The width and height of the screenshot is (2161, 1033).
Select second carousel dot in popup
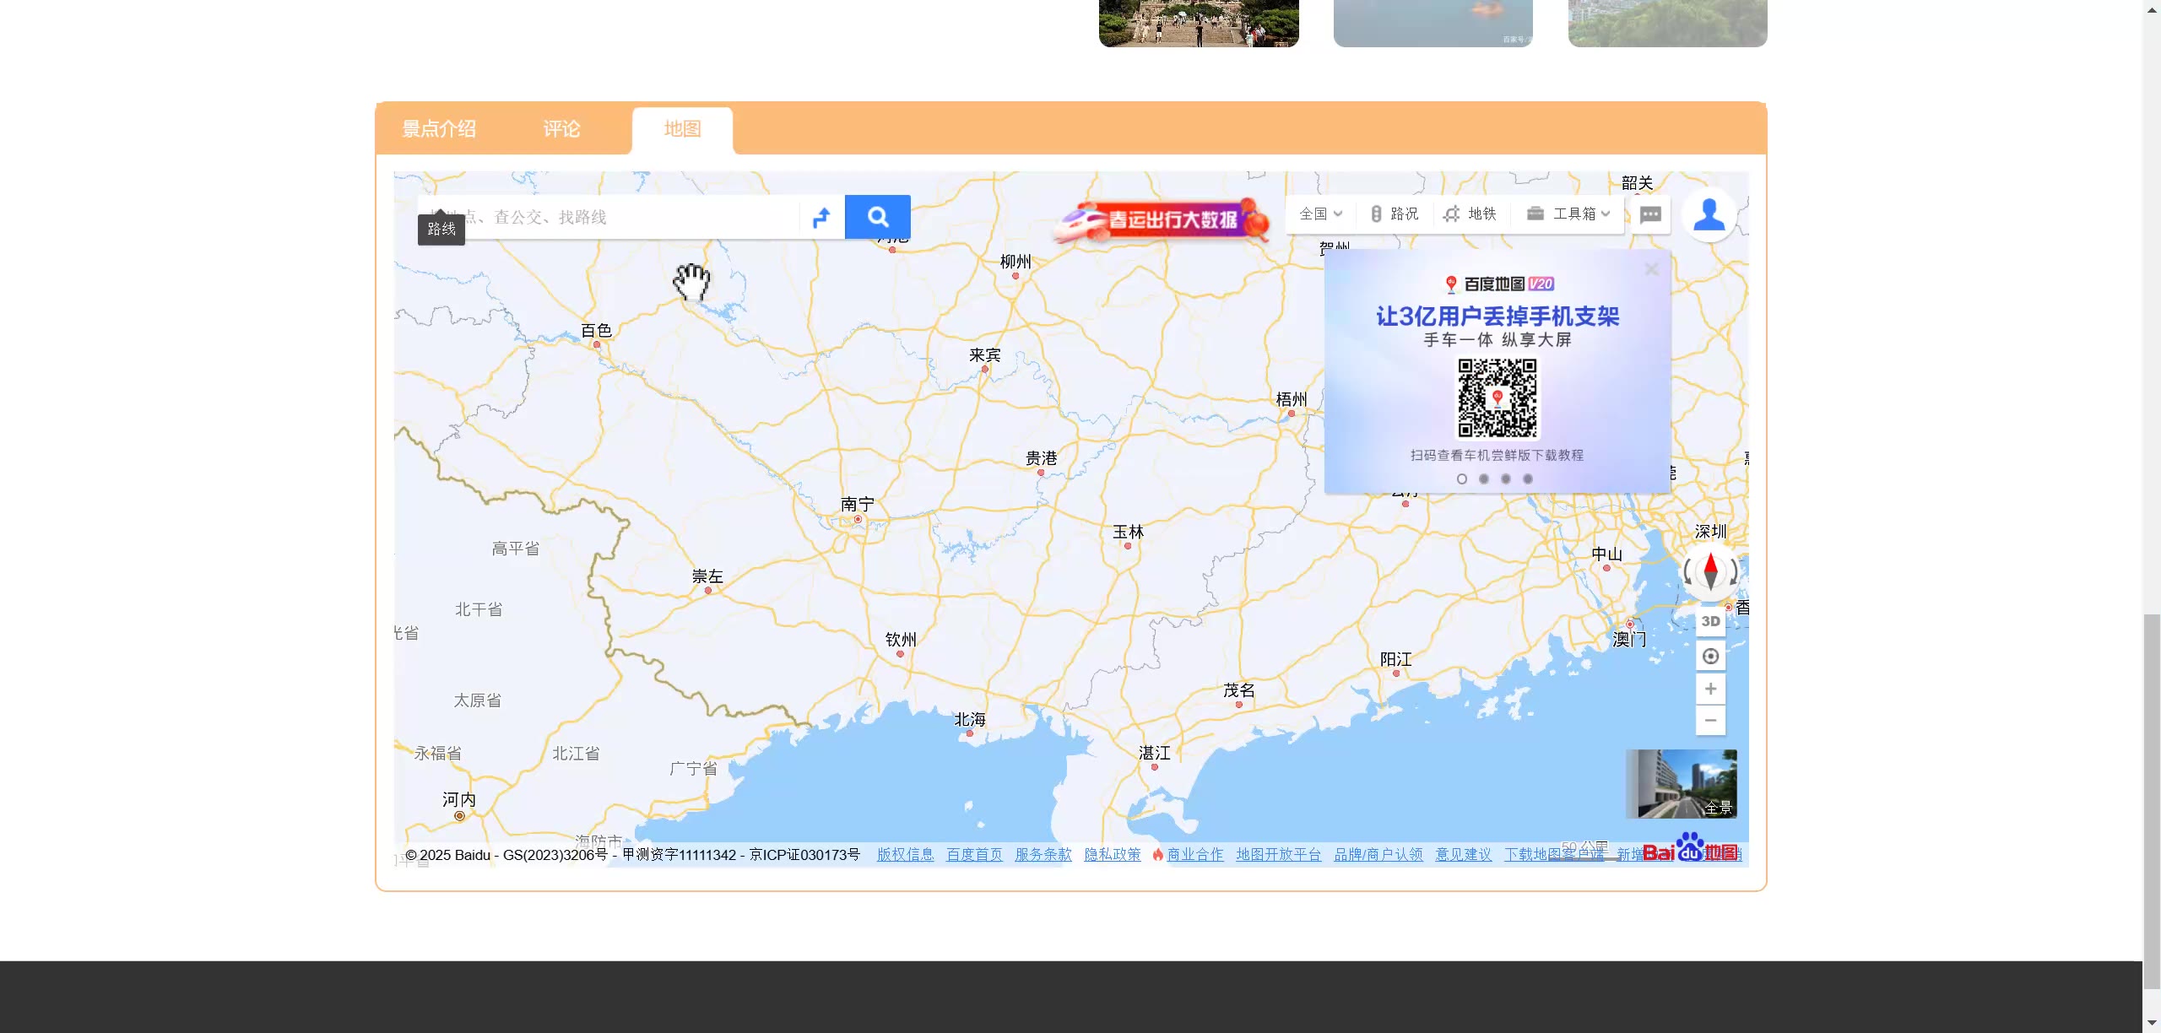[1484, 479]
